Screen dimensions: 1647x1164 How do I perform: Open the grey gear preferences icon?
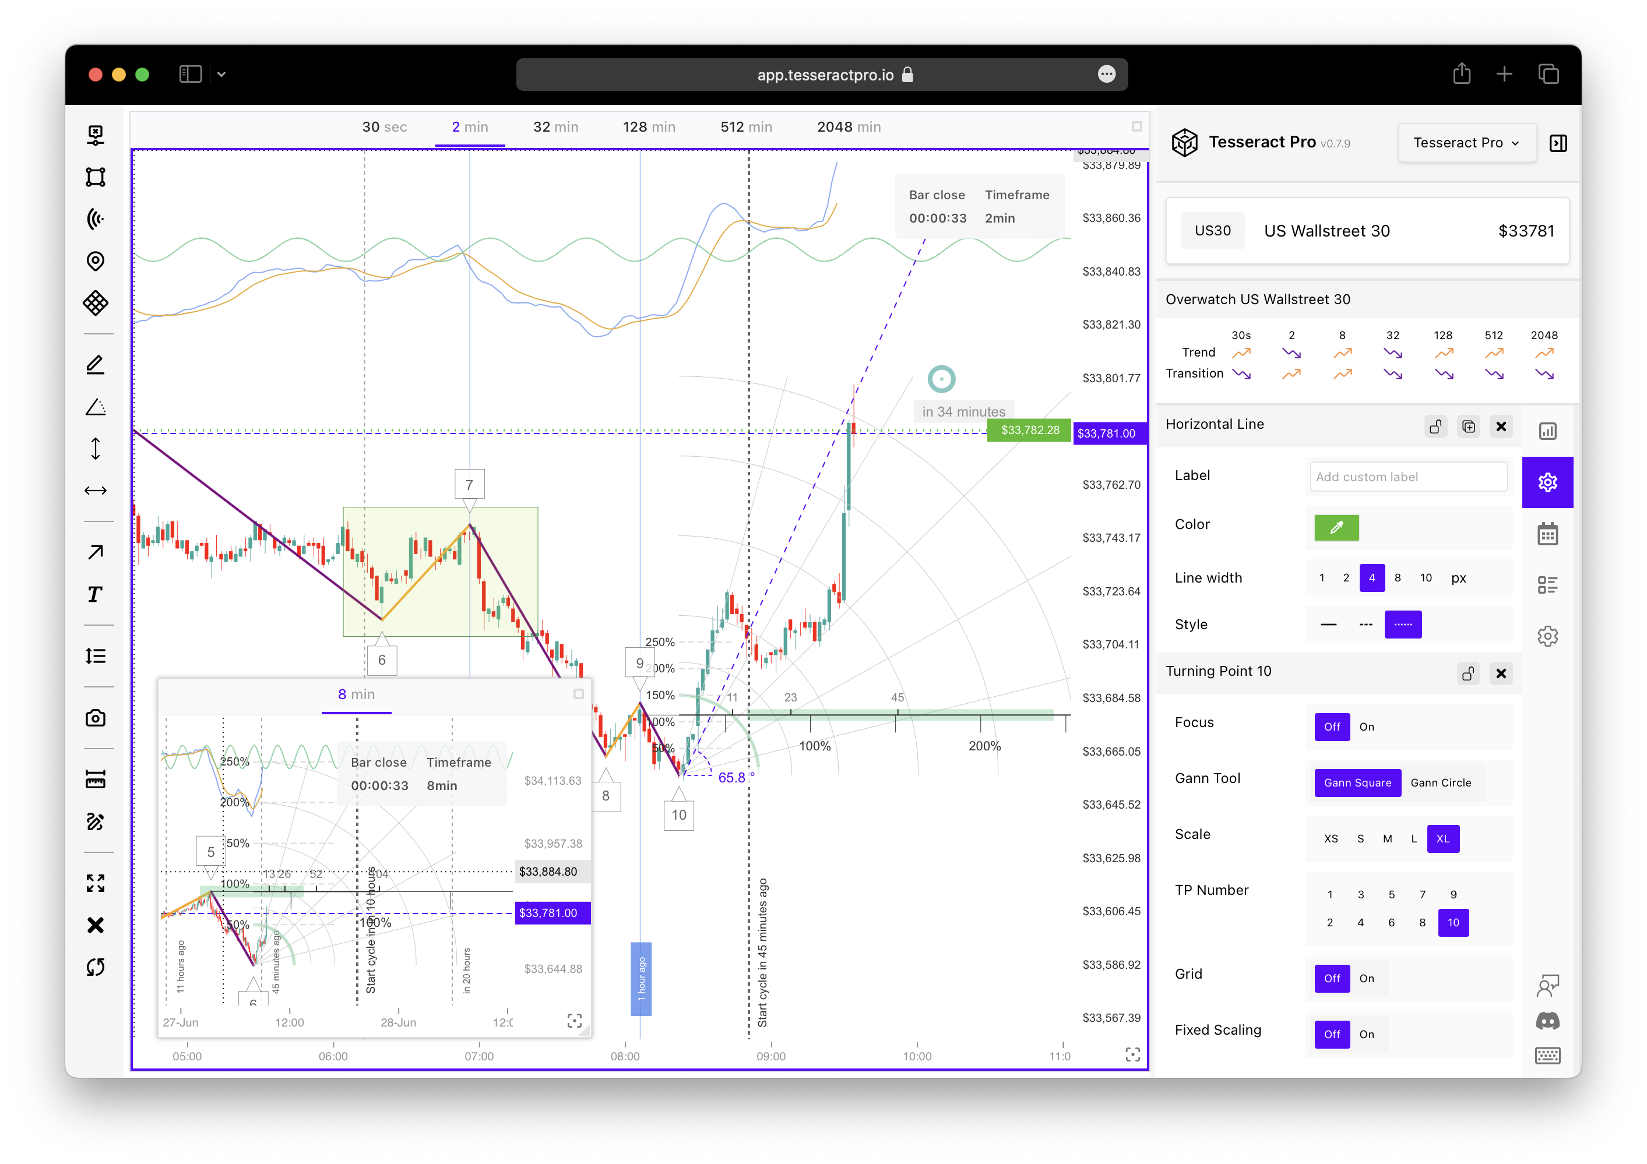click(x=1547, y=636)
